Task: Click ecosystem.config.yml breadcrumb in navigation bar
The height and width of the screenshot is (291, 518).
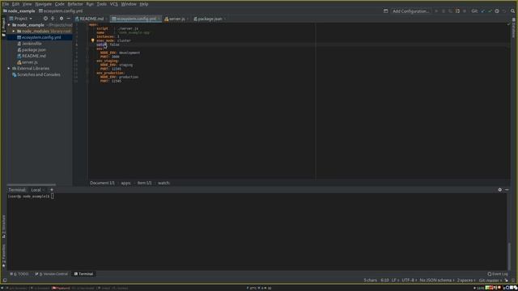Action: 61,11
